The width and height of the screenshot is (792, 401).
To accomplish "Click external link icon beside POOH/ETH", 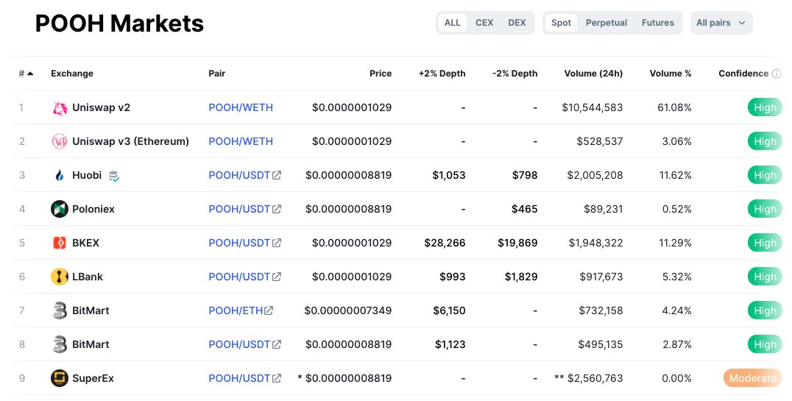I will click(269, 310).
